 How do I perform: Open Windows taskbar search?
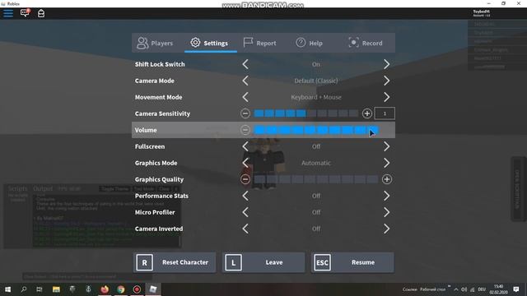tap(24, 289)
